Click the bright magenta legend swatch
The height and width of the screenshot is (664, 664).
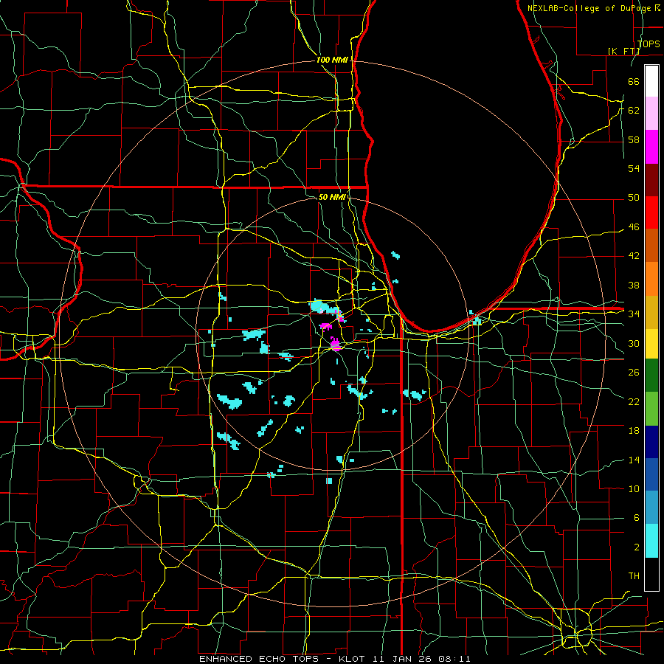[651, 147]
